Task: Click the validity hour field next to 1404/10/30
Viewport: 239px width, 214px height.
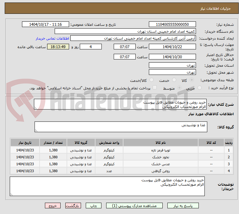Action: click(x=125, y=57)
